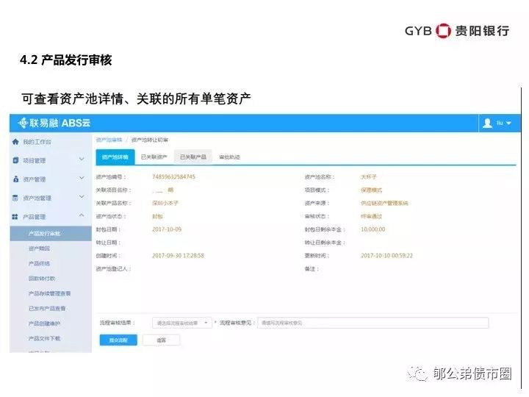Screen dimensions: 529x397
Task: Click the 资产池管理 sidebar icon
Action: coord(15,198)
